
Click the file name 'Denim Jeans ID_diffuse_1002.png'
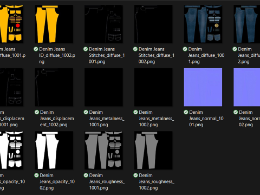[57, 55]
